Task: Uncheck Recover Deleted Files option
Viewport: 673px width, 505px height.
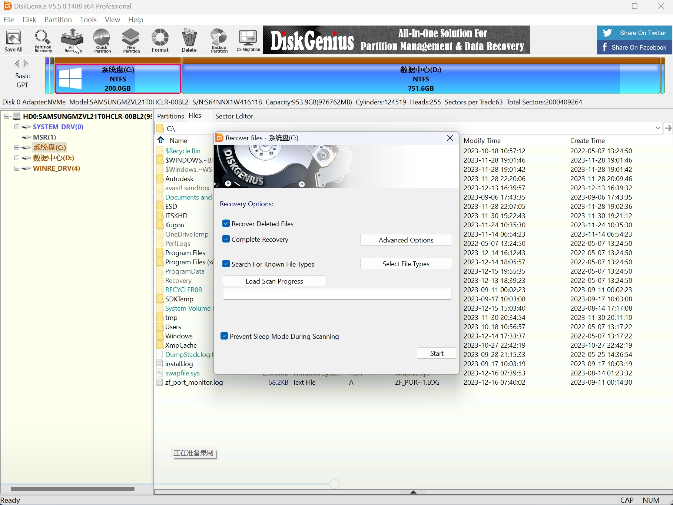Action: [226, 224]
